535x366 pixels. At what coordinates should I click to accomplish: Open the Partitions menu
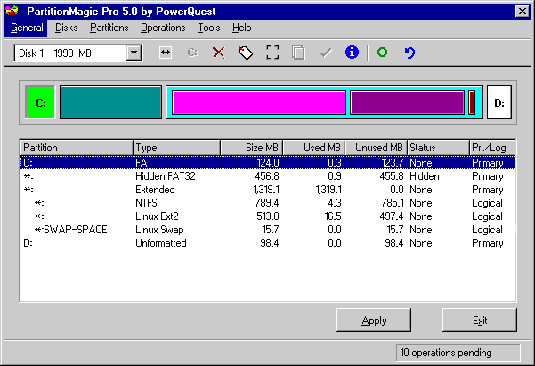pyautogui.click(x=109, y=28)
